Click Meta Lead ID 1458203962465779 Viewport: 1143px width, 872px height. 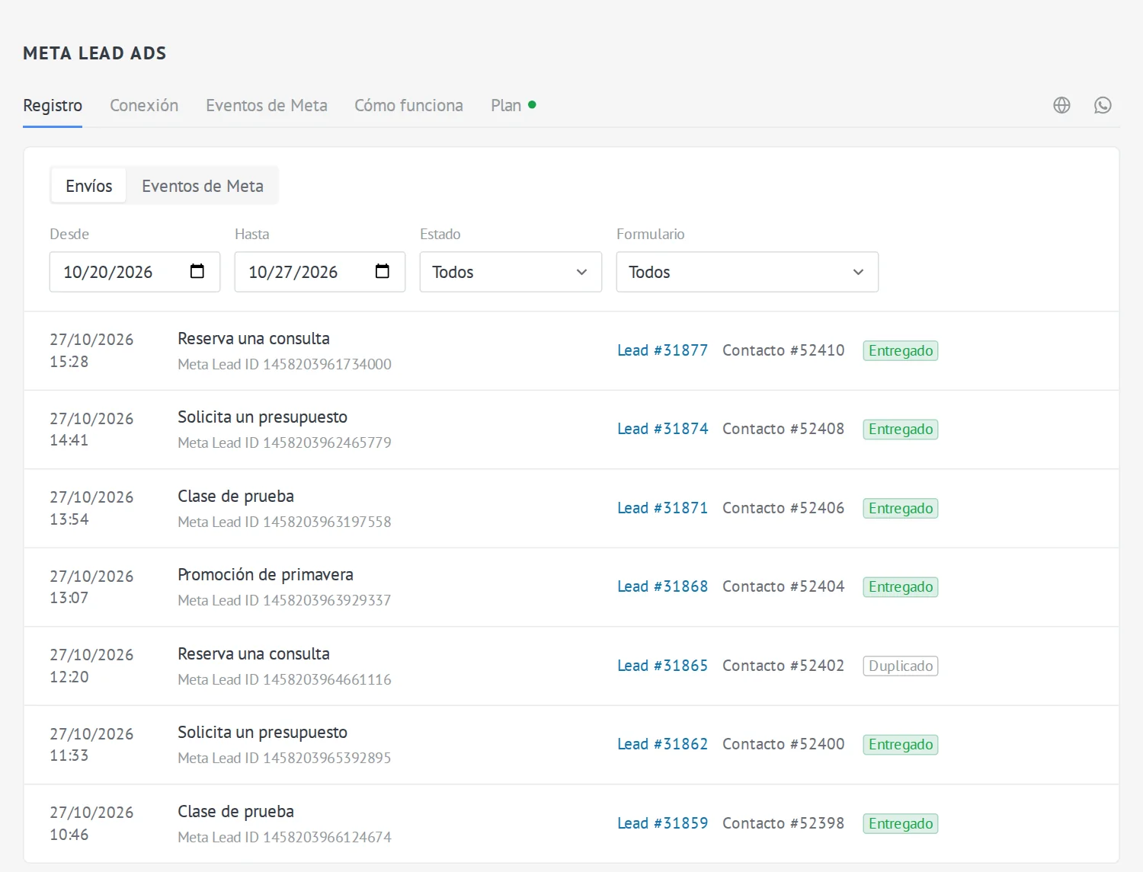pyautogui.click(x=284, y=442)
